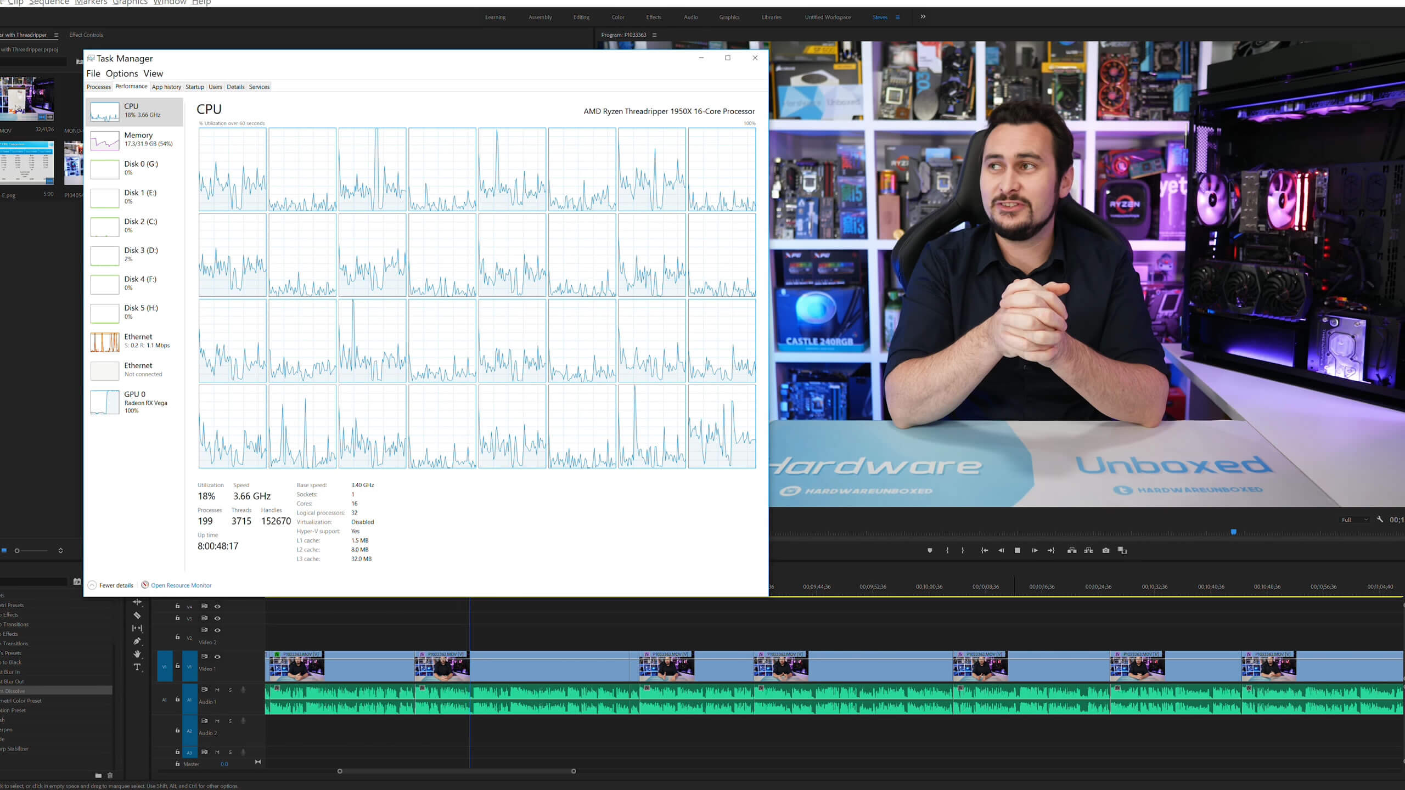Switch to the App history tab
Viewport: 1405px width, 790px height.
click(166, 87)
